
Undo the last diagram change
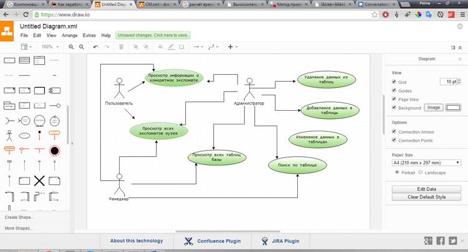coord(95,47)
